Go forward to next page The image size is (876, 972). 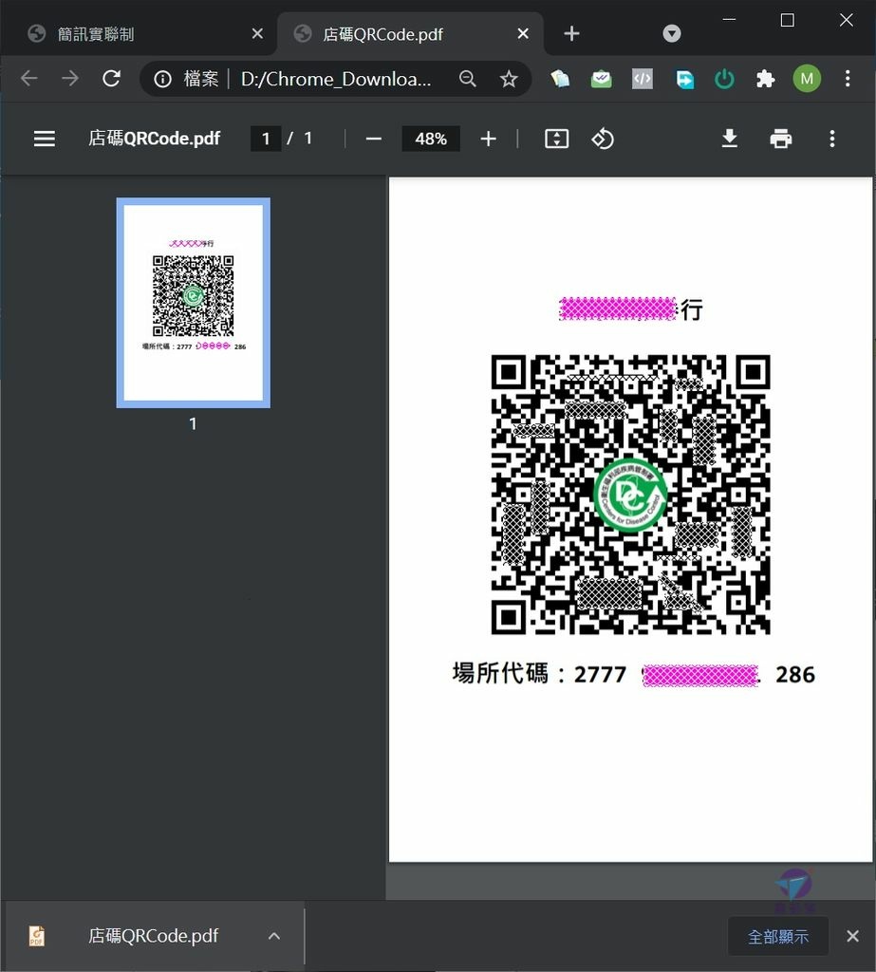point(70,79)
